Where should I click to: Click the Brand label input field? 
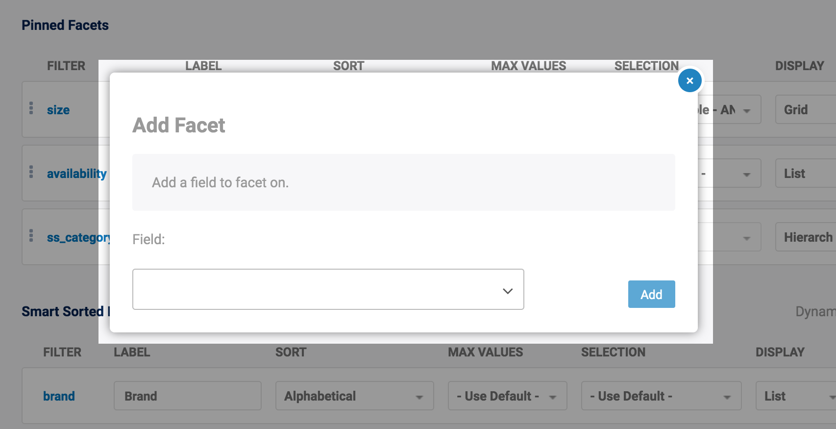click(187, 396)
